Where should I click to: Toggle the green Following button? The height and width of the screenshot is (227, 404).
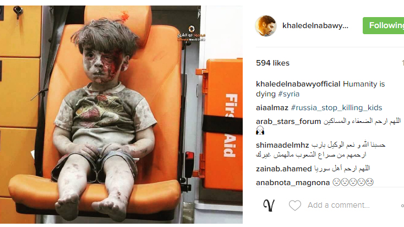click(384, 25)
